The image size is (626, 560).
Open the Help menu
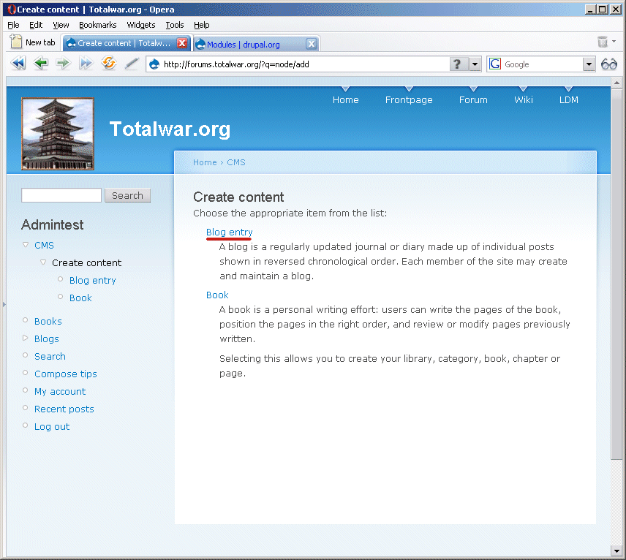(202, 25)
